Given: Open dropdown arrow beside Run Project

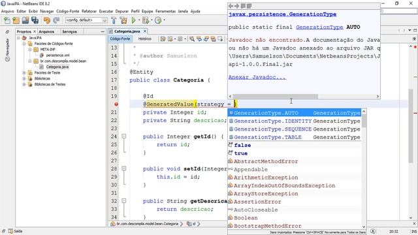Looking at the screenshot, I should tap(139, 20).
